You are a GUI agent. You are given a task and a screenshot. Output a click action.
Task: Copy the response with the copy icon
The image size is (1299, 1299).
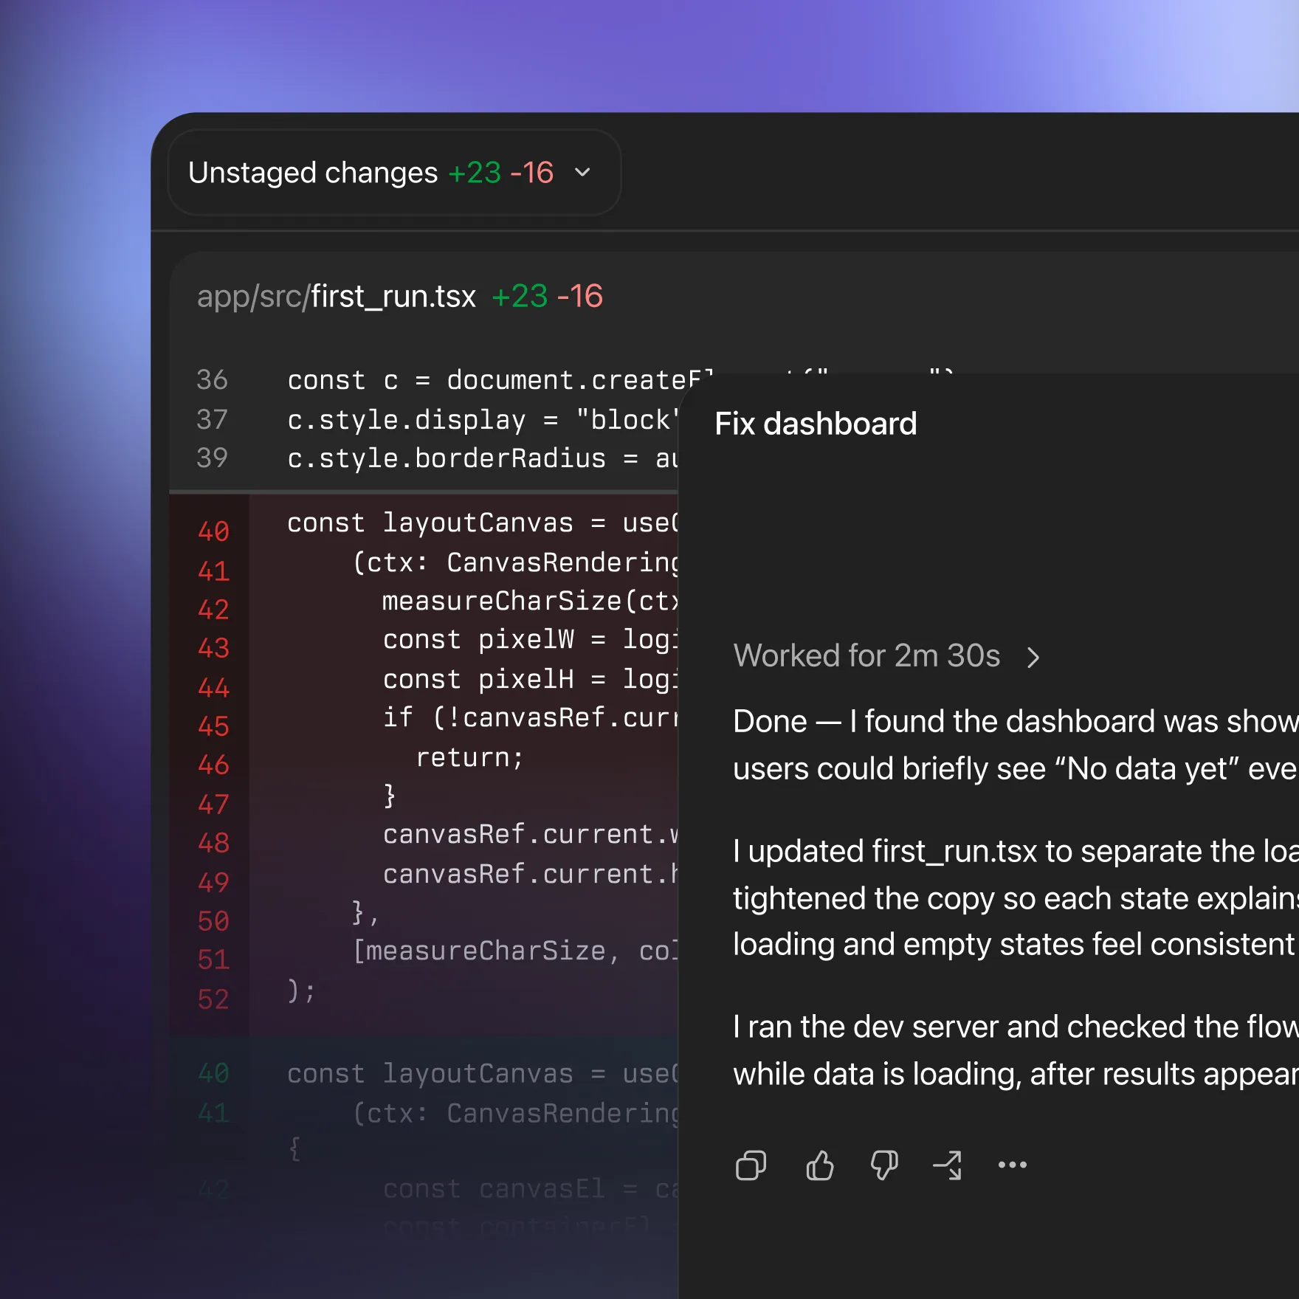(751, 1165)
